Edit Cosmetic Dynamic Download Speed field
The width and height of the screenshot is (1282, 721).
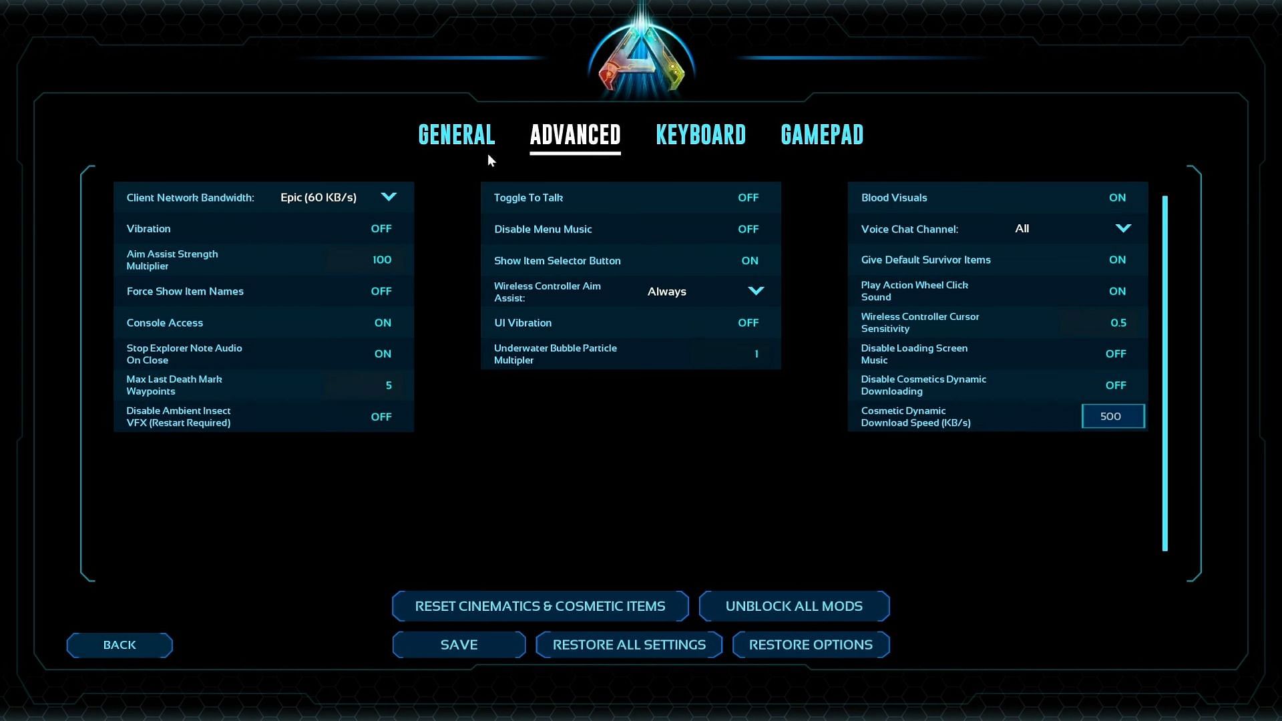[1111, 415]
